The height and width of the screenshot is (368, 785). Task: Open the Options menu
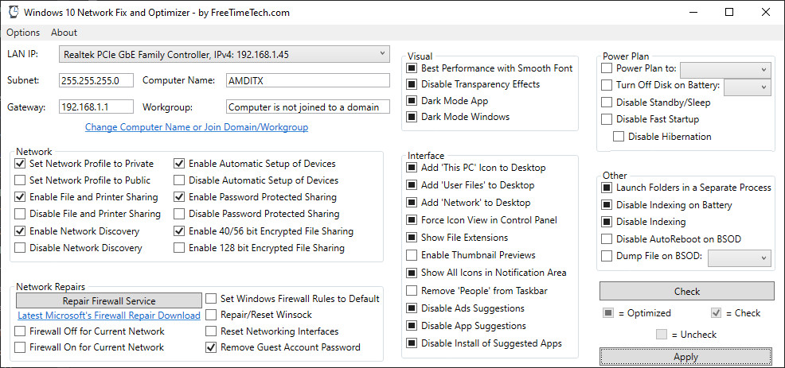coord(23,33)
